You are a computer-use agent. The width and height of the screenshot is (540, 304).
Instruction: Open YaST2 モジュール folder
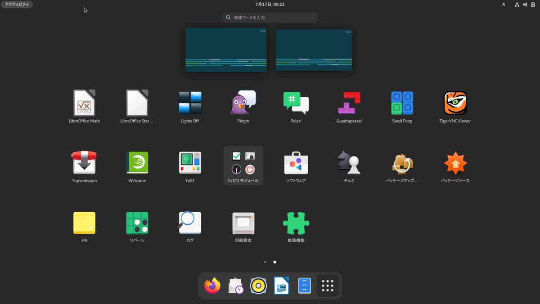click(x=243, y=166)
